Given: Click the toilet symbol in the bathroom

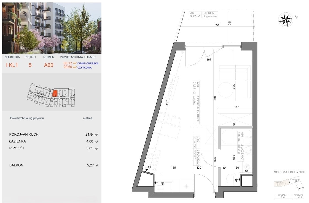Looking at the screenshot, I should pos(230,180).
